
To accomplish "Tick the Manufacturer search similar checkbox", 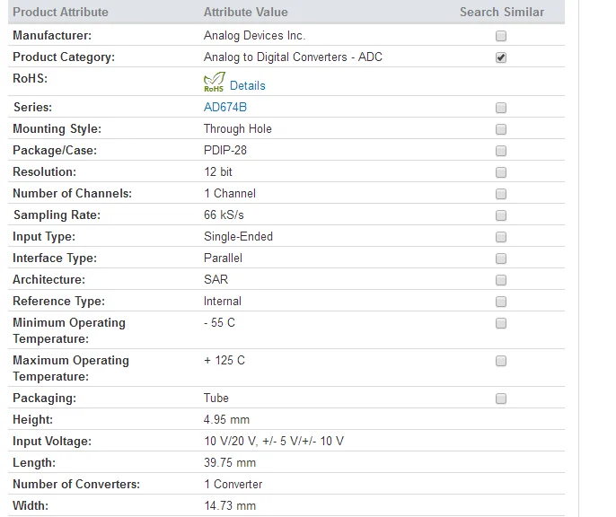I will pos(501,36).
